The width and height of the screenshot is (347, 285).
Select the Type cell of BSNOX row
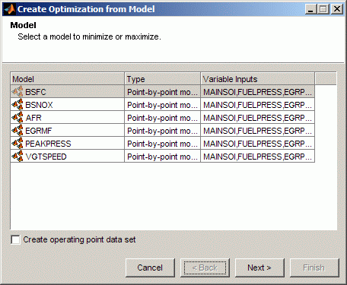click(163, 105)
